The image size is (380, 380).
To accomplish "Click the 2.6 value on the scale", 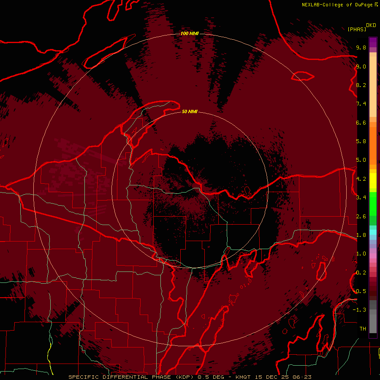I will click(361, 217).
